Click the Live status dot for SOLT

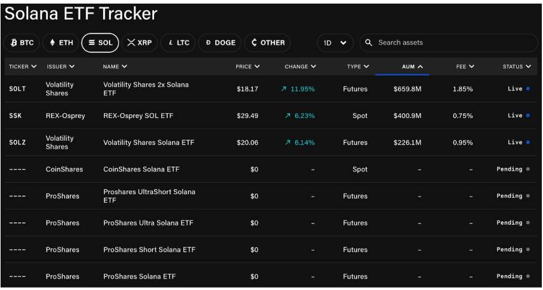[528, 89]
